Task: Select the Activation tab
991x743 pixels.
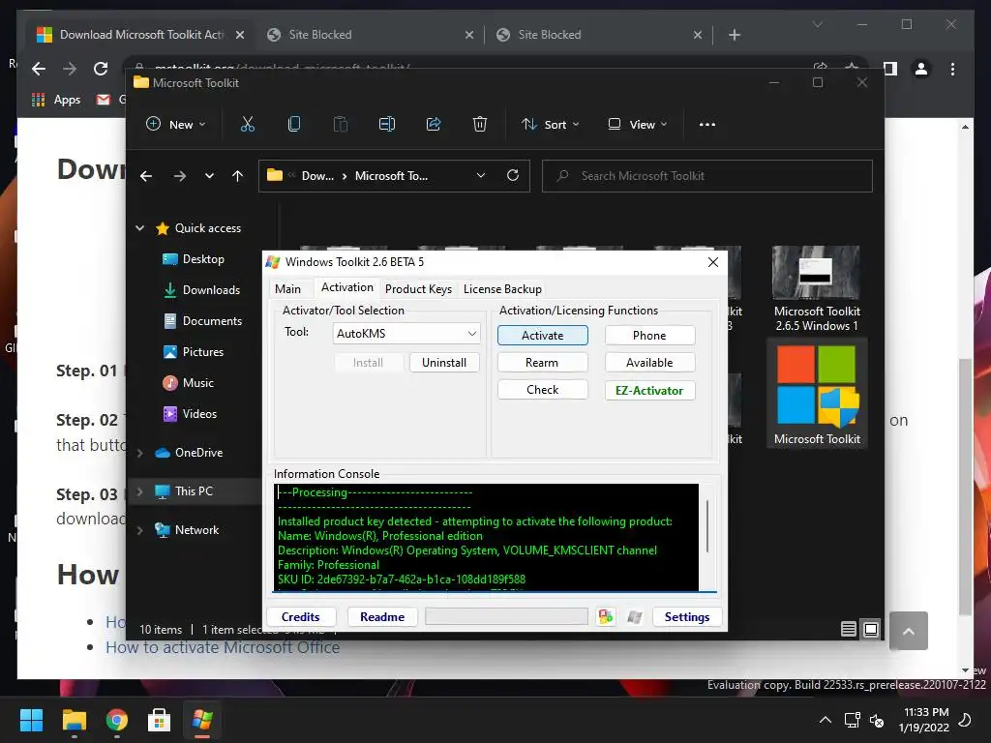Action: 347,287
